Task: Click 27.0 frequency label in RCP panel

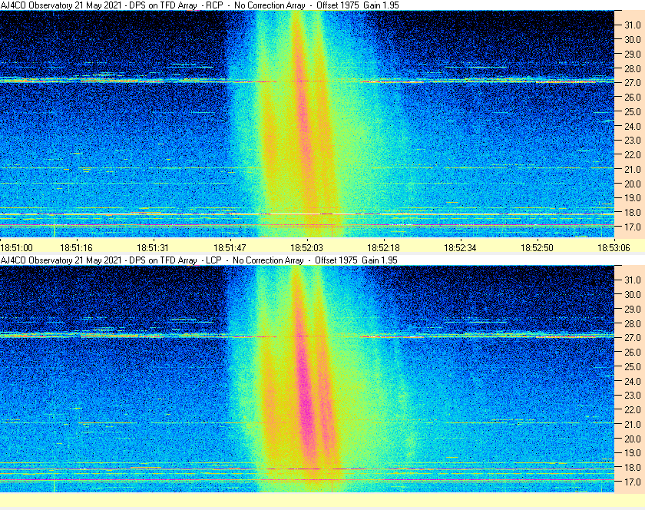Action: point(633,83)
